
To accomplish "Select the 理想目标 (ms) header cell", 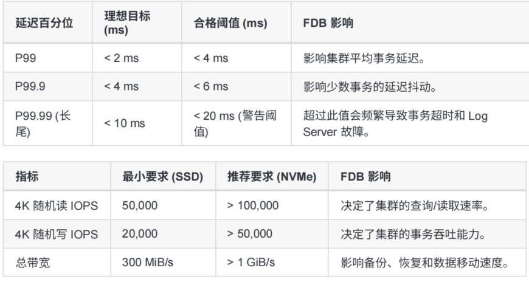I will tap(127, 22).
